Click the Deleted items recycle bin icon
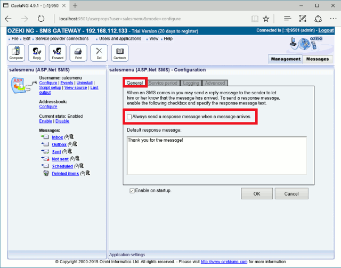This screenshot has width=341, height=268. pos(46,173)
